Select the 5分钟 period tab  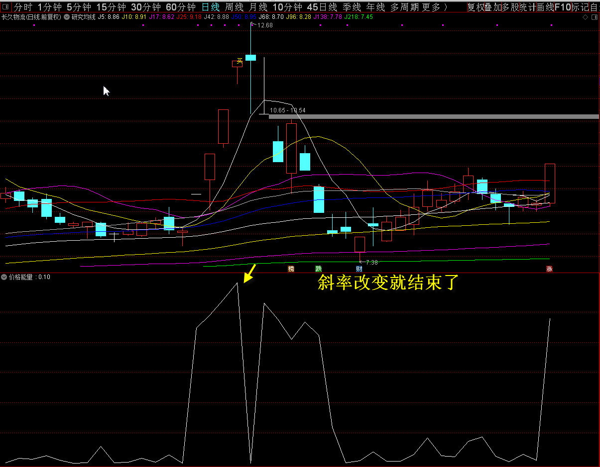(x=79, y=7)
